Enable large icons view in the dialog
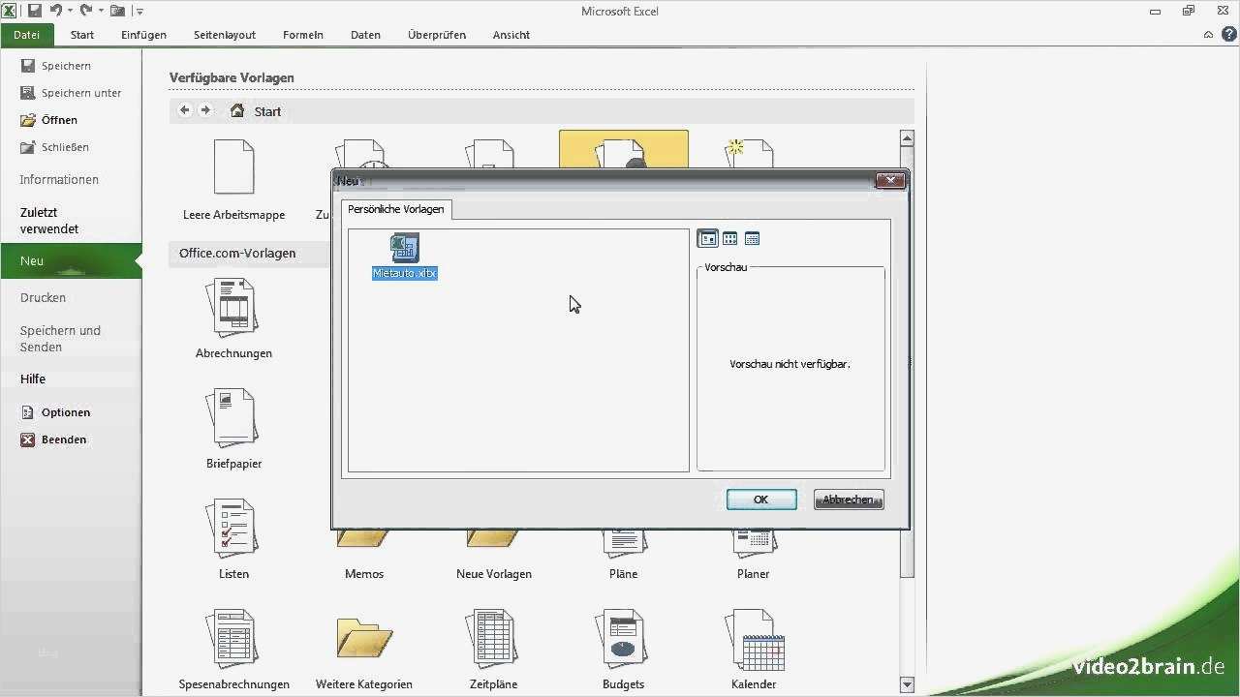 click(708, 238)
